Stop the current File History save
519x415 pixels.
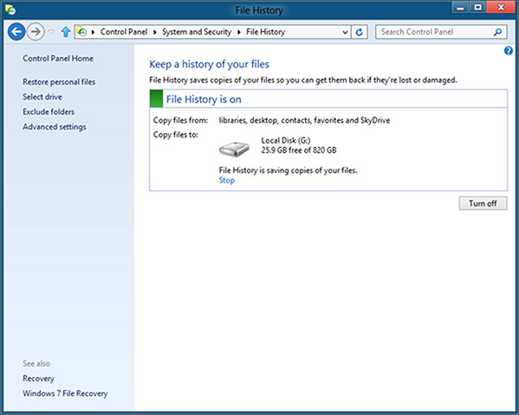[227, 181]
